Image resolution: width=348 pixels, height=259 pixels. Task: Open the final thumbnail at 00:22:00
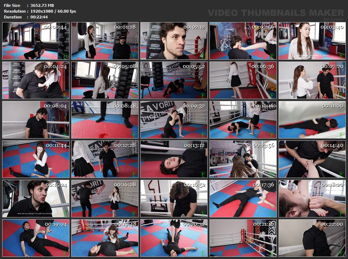[x=312, y=238]
